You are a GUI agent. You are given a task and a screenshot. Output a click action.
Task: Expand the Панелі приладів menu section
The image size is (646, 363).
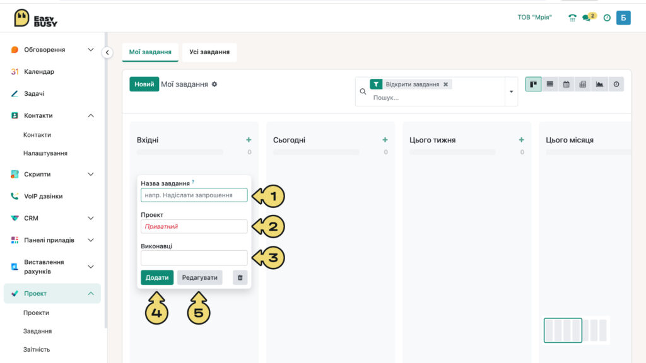click(91, 240)
